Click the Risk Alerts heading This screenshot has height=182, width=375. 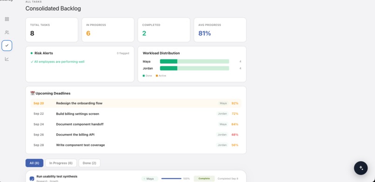click(44, 53)
